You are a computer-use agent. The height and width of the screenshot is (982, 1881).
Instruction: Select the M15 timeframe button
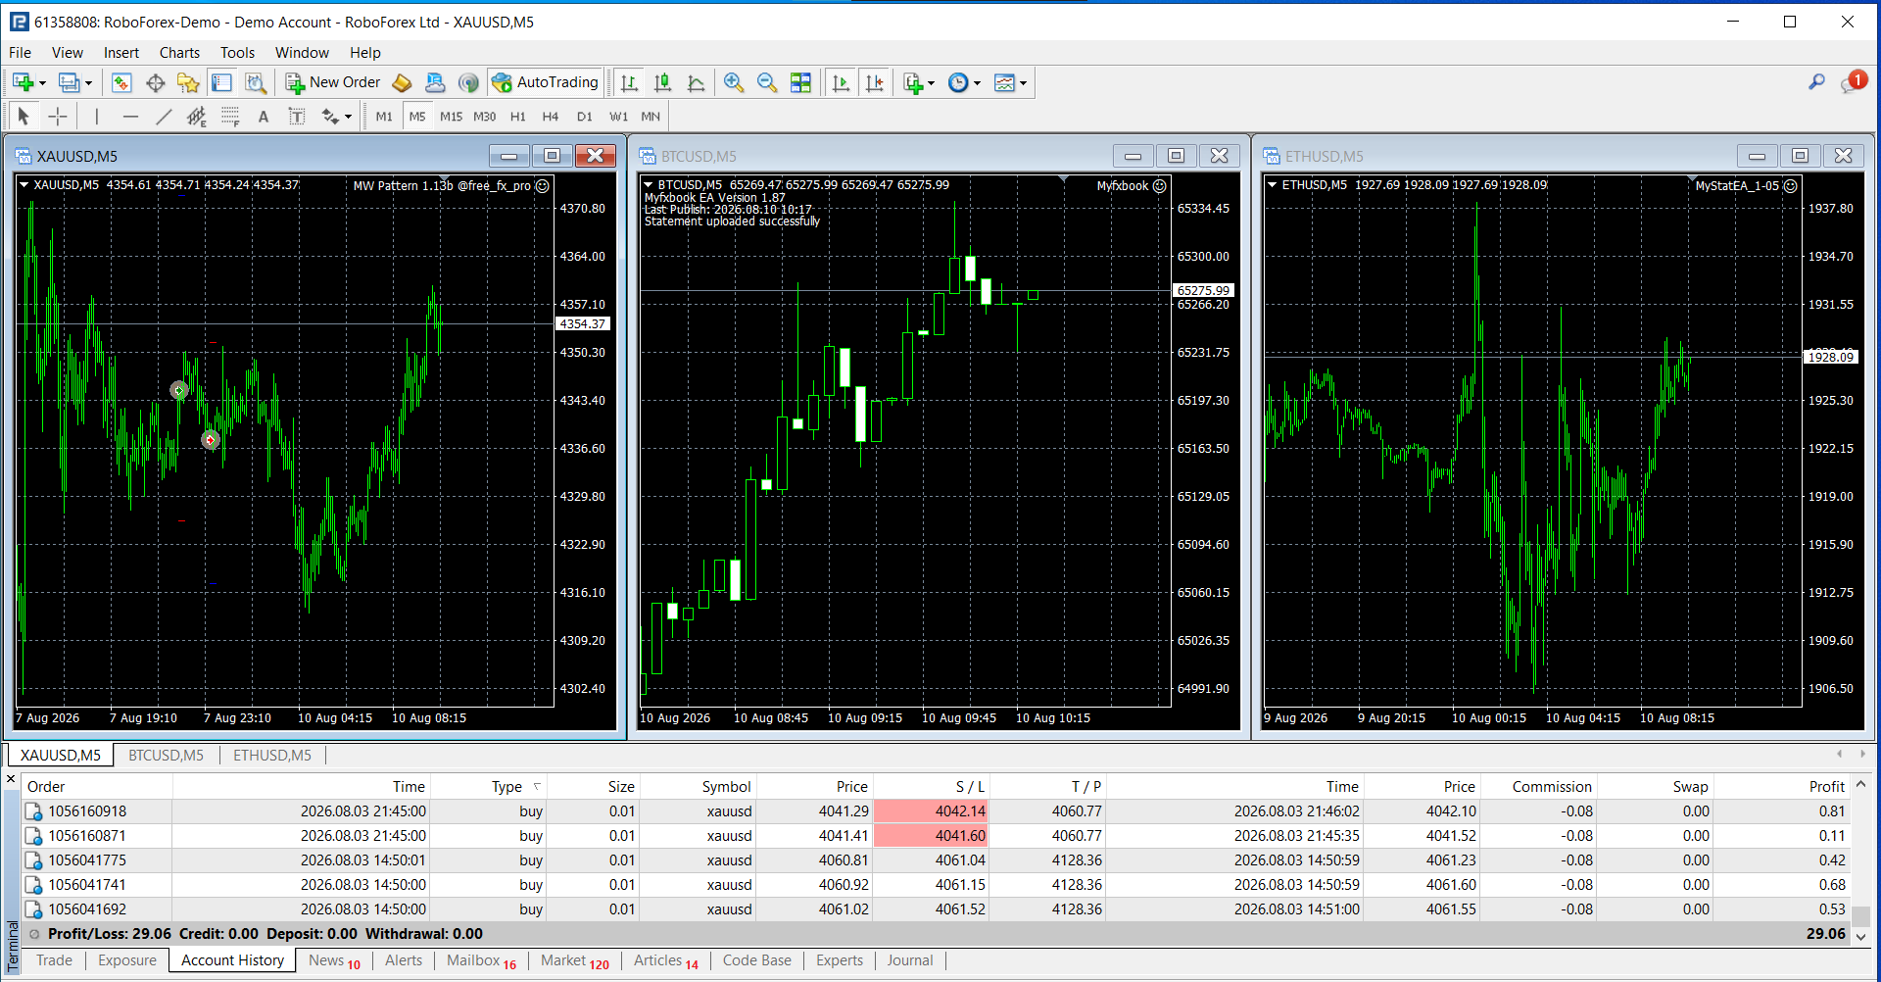[x=451, y=117]
